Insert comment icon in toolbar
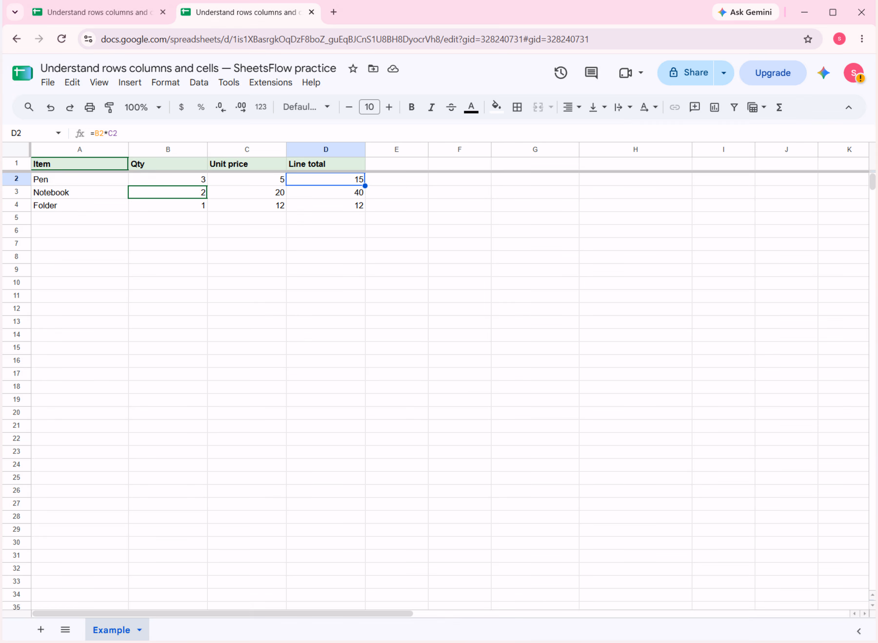 click(695, 107)
